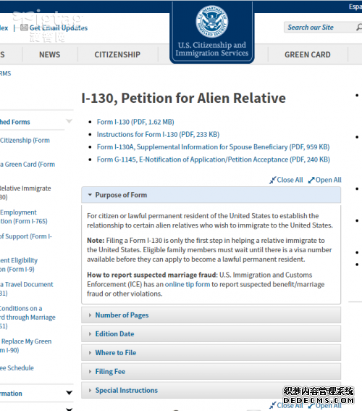The image size is (362, 411).
Task: Switch language via Español link
Action: 355,7
